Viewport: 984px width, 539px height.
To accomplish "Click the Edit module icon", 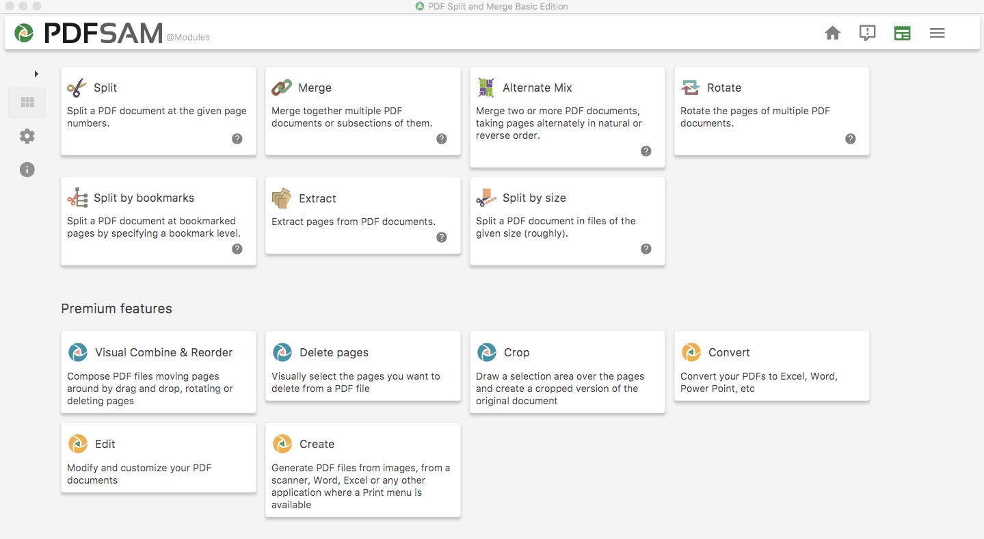I will pyautogui.click(x=78, y=444).
